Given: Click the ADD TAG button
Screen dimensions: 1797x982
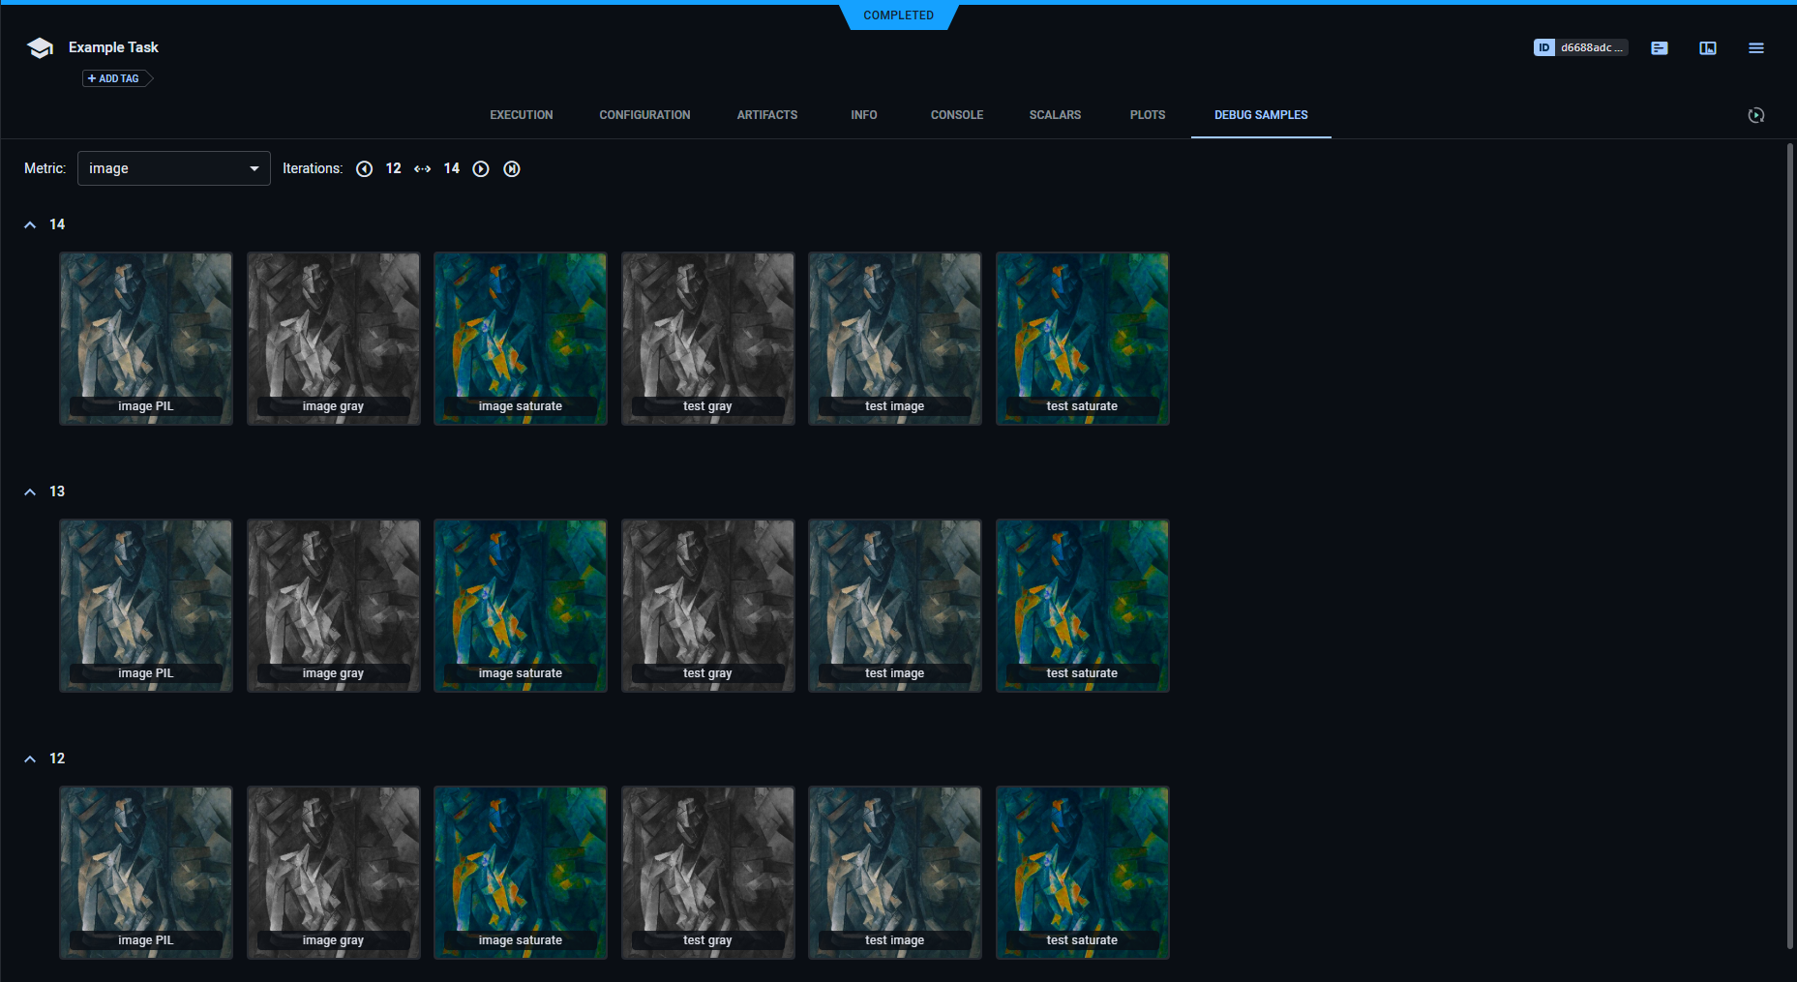Looking at the screenshot, I should click(116, 78).
